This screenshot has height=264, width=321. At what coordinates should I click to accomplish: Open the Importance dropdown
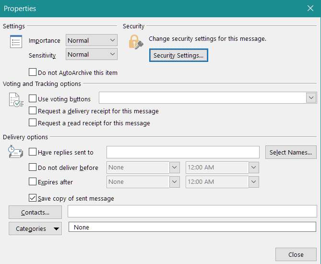[92, 40]
